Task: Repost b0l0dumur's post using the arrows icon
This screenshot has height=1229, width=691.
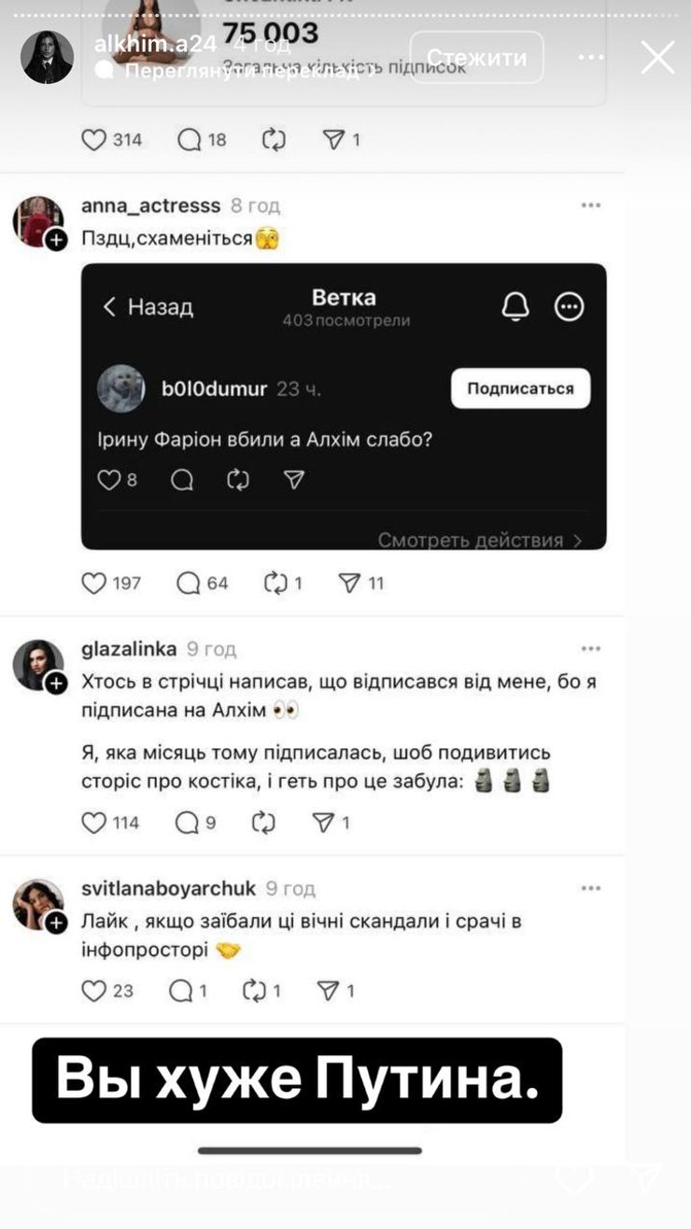Action: point(237,480)
